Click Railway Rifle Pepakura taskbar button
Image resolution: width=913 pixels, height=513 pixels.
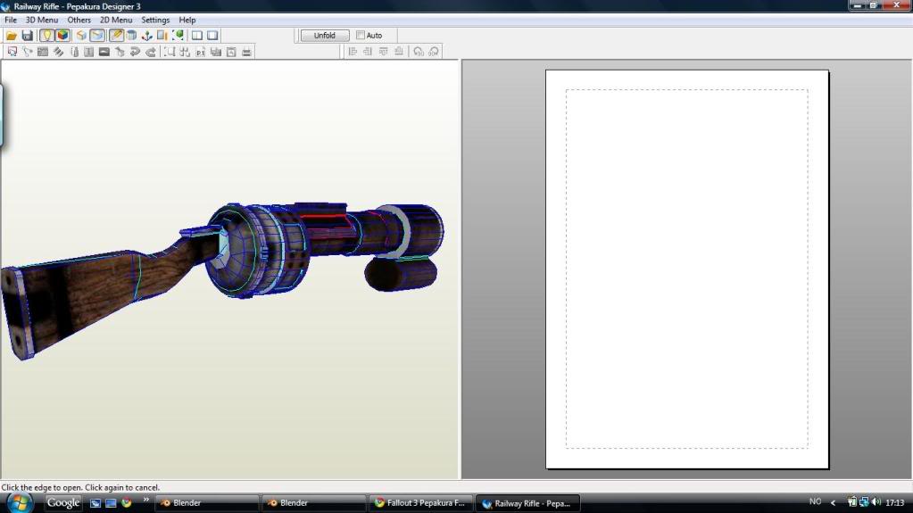(528, 502)
